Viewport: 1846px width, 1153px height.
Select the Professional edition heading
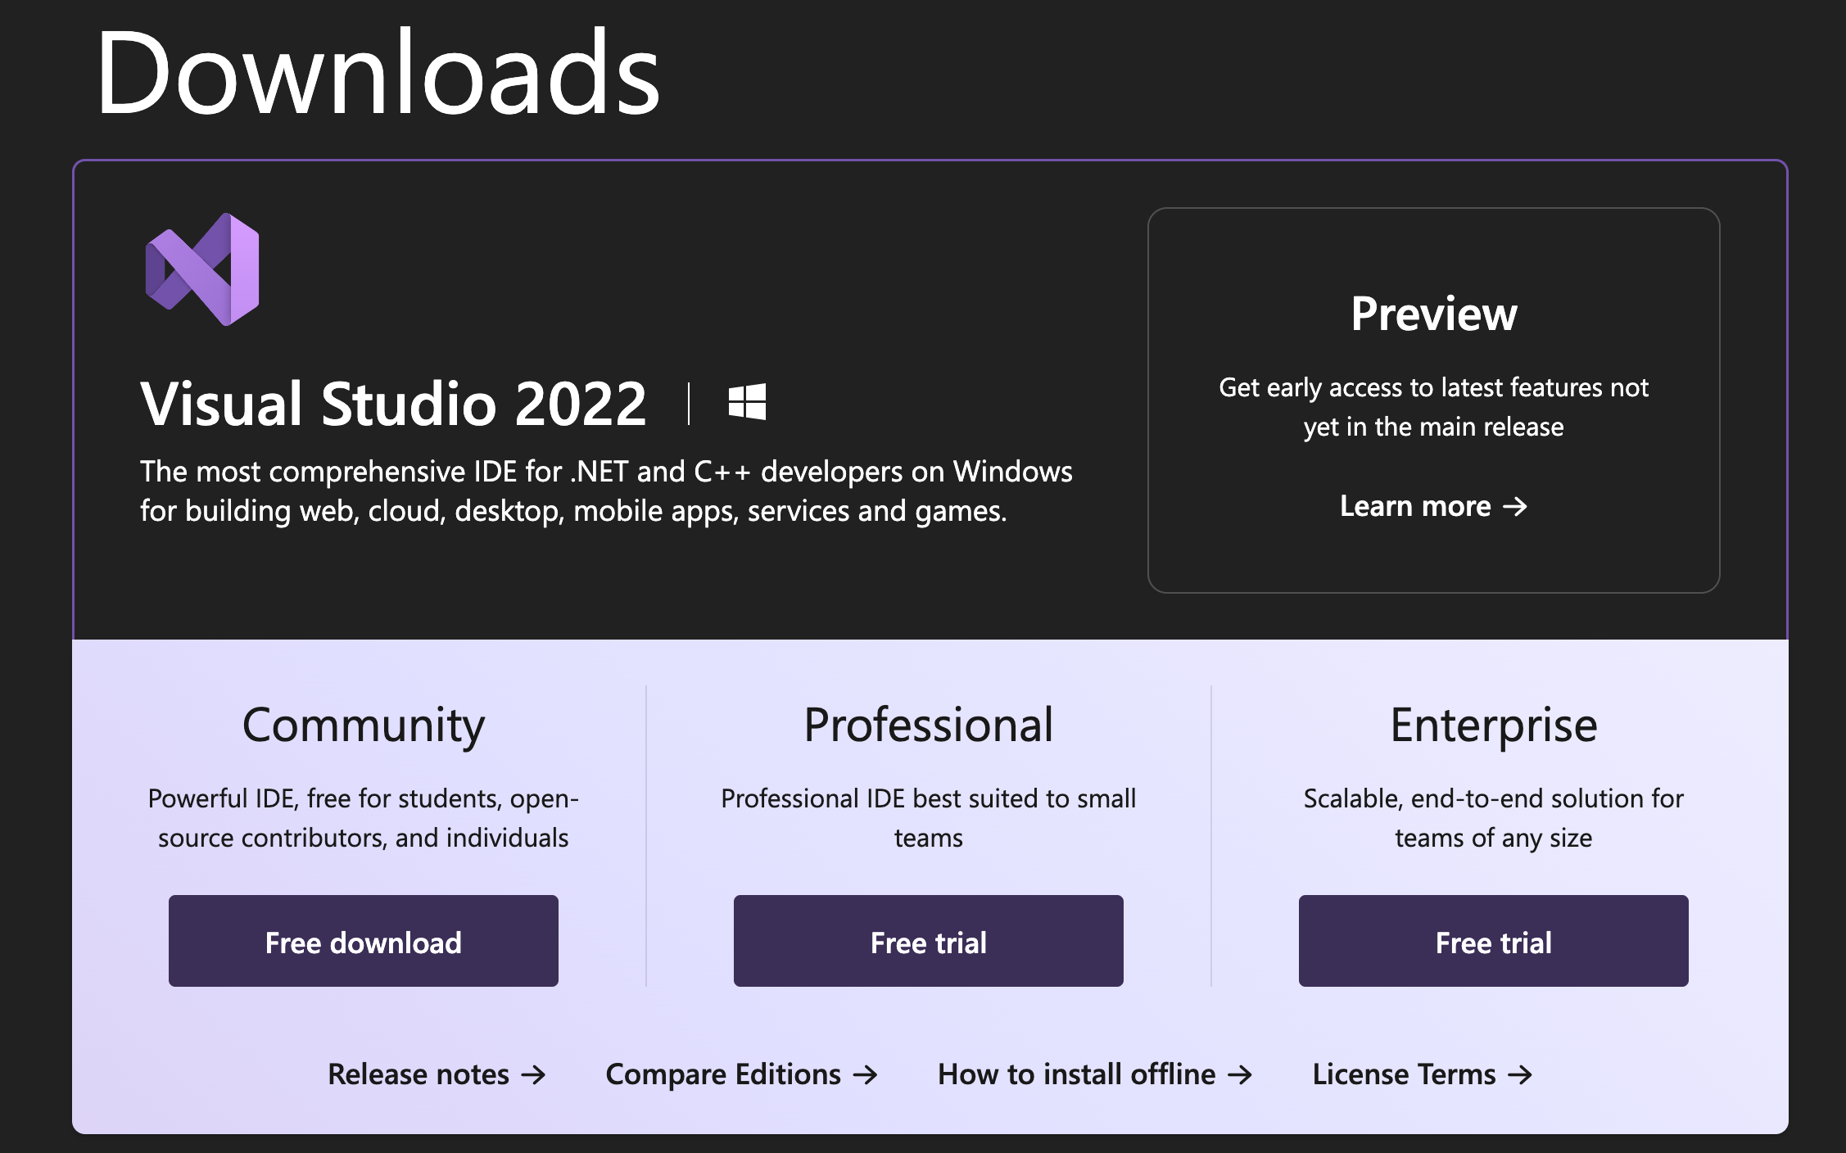coord(928,726)
